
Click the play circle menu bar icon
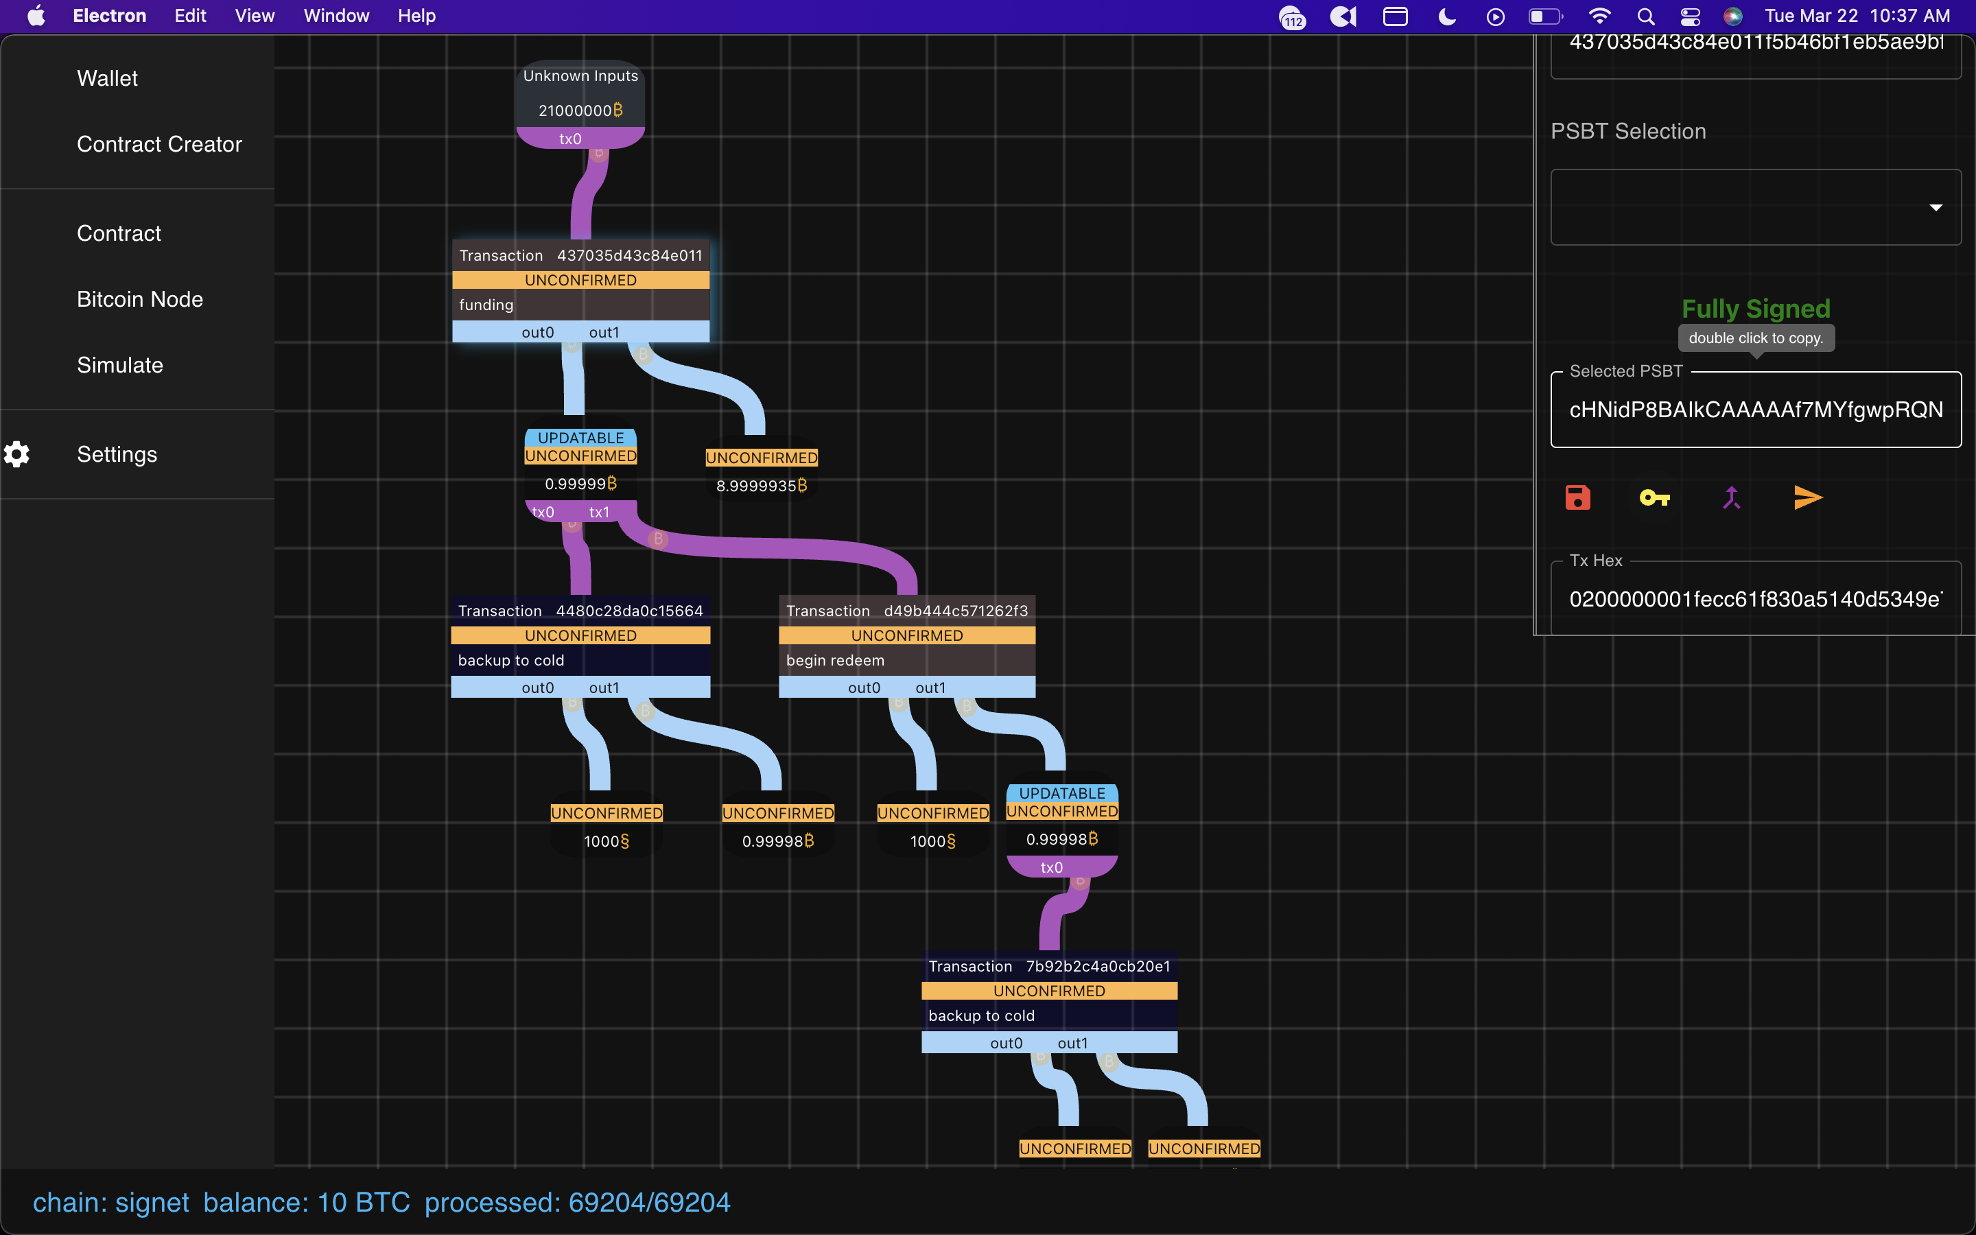coord(1495,16)
